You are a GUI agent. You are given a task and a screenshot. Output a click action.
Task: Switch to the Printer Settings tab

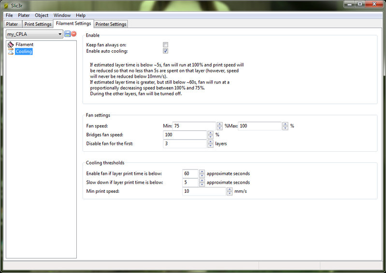coord(111,24)
